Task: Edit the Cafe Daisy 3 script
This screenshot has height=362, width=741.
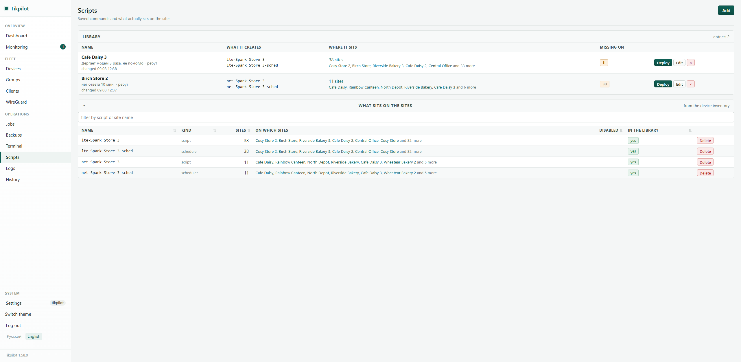Action: tap(679, 63)
